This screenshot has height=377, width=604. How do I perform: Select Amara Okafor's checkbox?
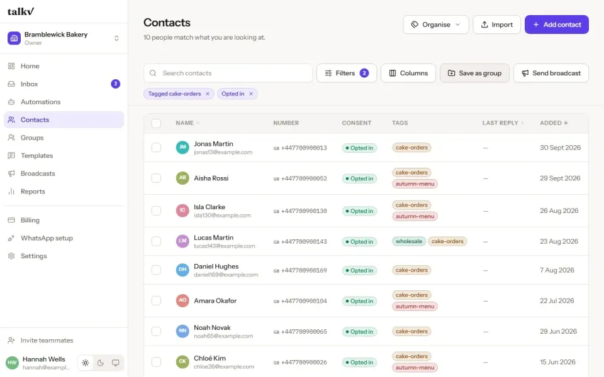tap(156, 301)
